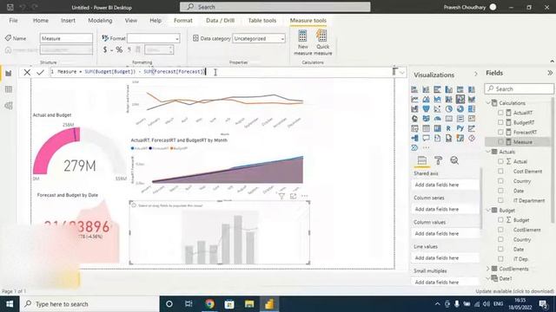This screenshot has width=556, height=312.
Task: Switch to Report view in left sidebar
Action: coord(9,73)
